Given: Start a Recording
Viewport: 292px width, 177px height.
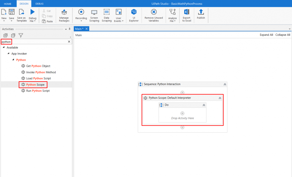Looking at the screenshot, I should [81, 15].
